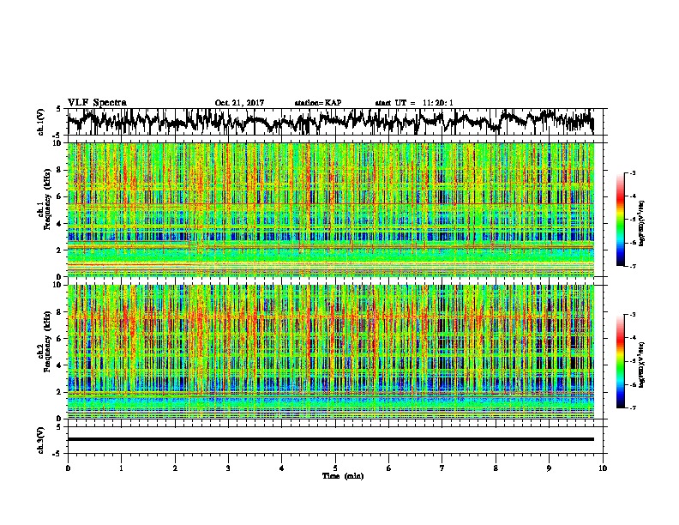The width and height of the screenshot is (679, 525).
Task: Click time axis tick label 5
Action: pos(335,468)
